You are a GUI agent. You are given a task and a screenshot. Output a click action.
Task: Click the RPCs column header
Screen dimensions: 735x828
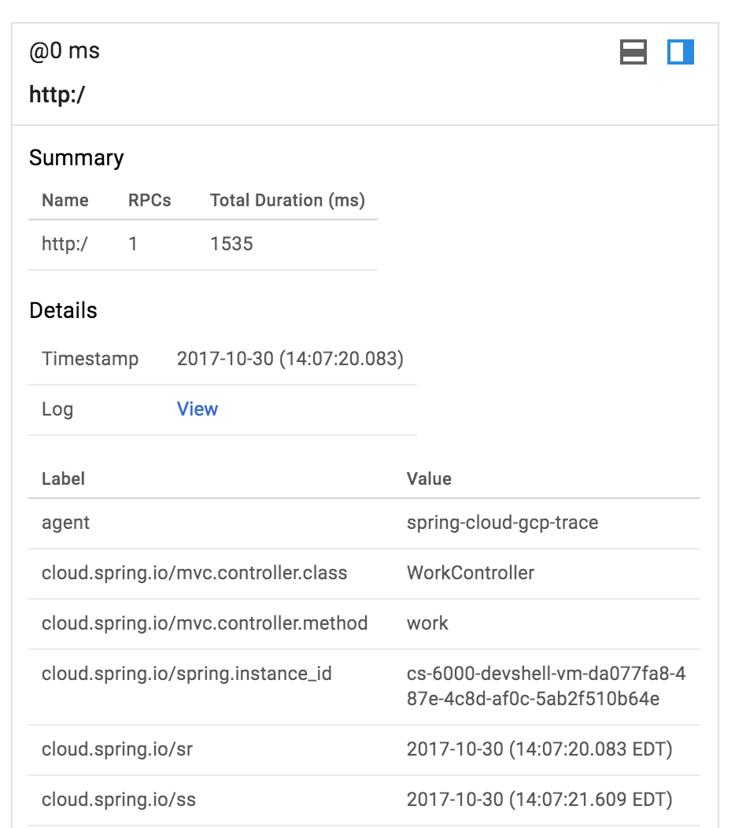[150, 201]
